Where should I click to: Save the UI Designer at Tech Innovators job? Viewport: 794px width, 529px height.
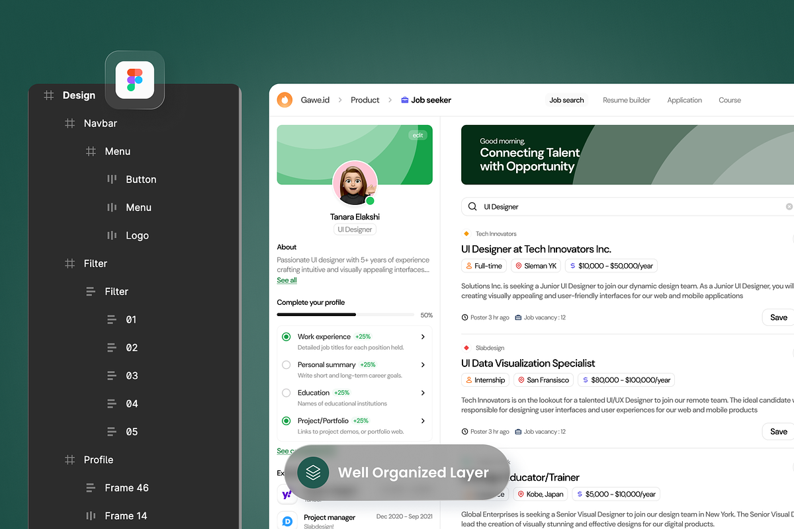[778, 317]
